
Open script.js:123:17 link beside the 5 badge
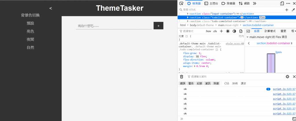[x=284, y=89]
